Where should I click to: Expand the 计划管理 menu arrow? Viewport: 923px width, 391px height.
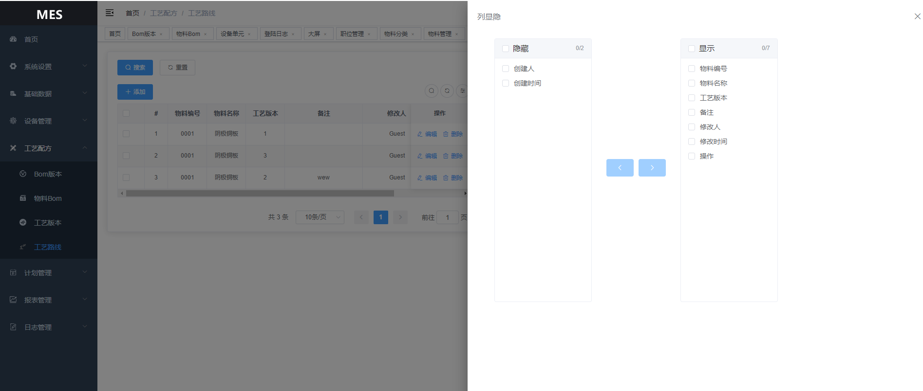[85, 272]
